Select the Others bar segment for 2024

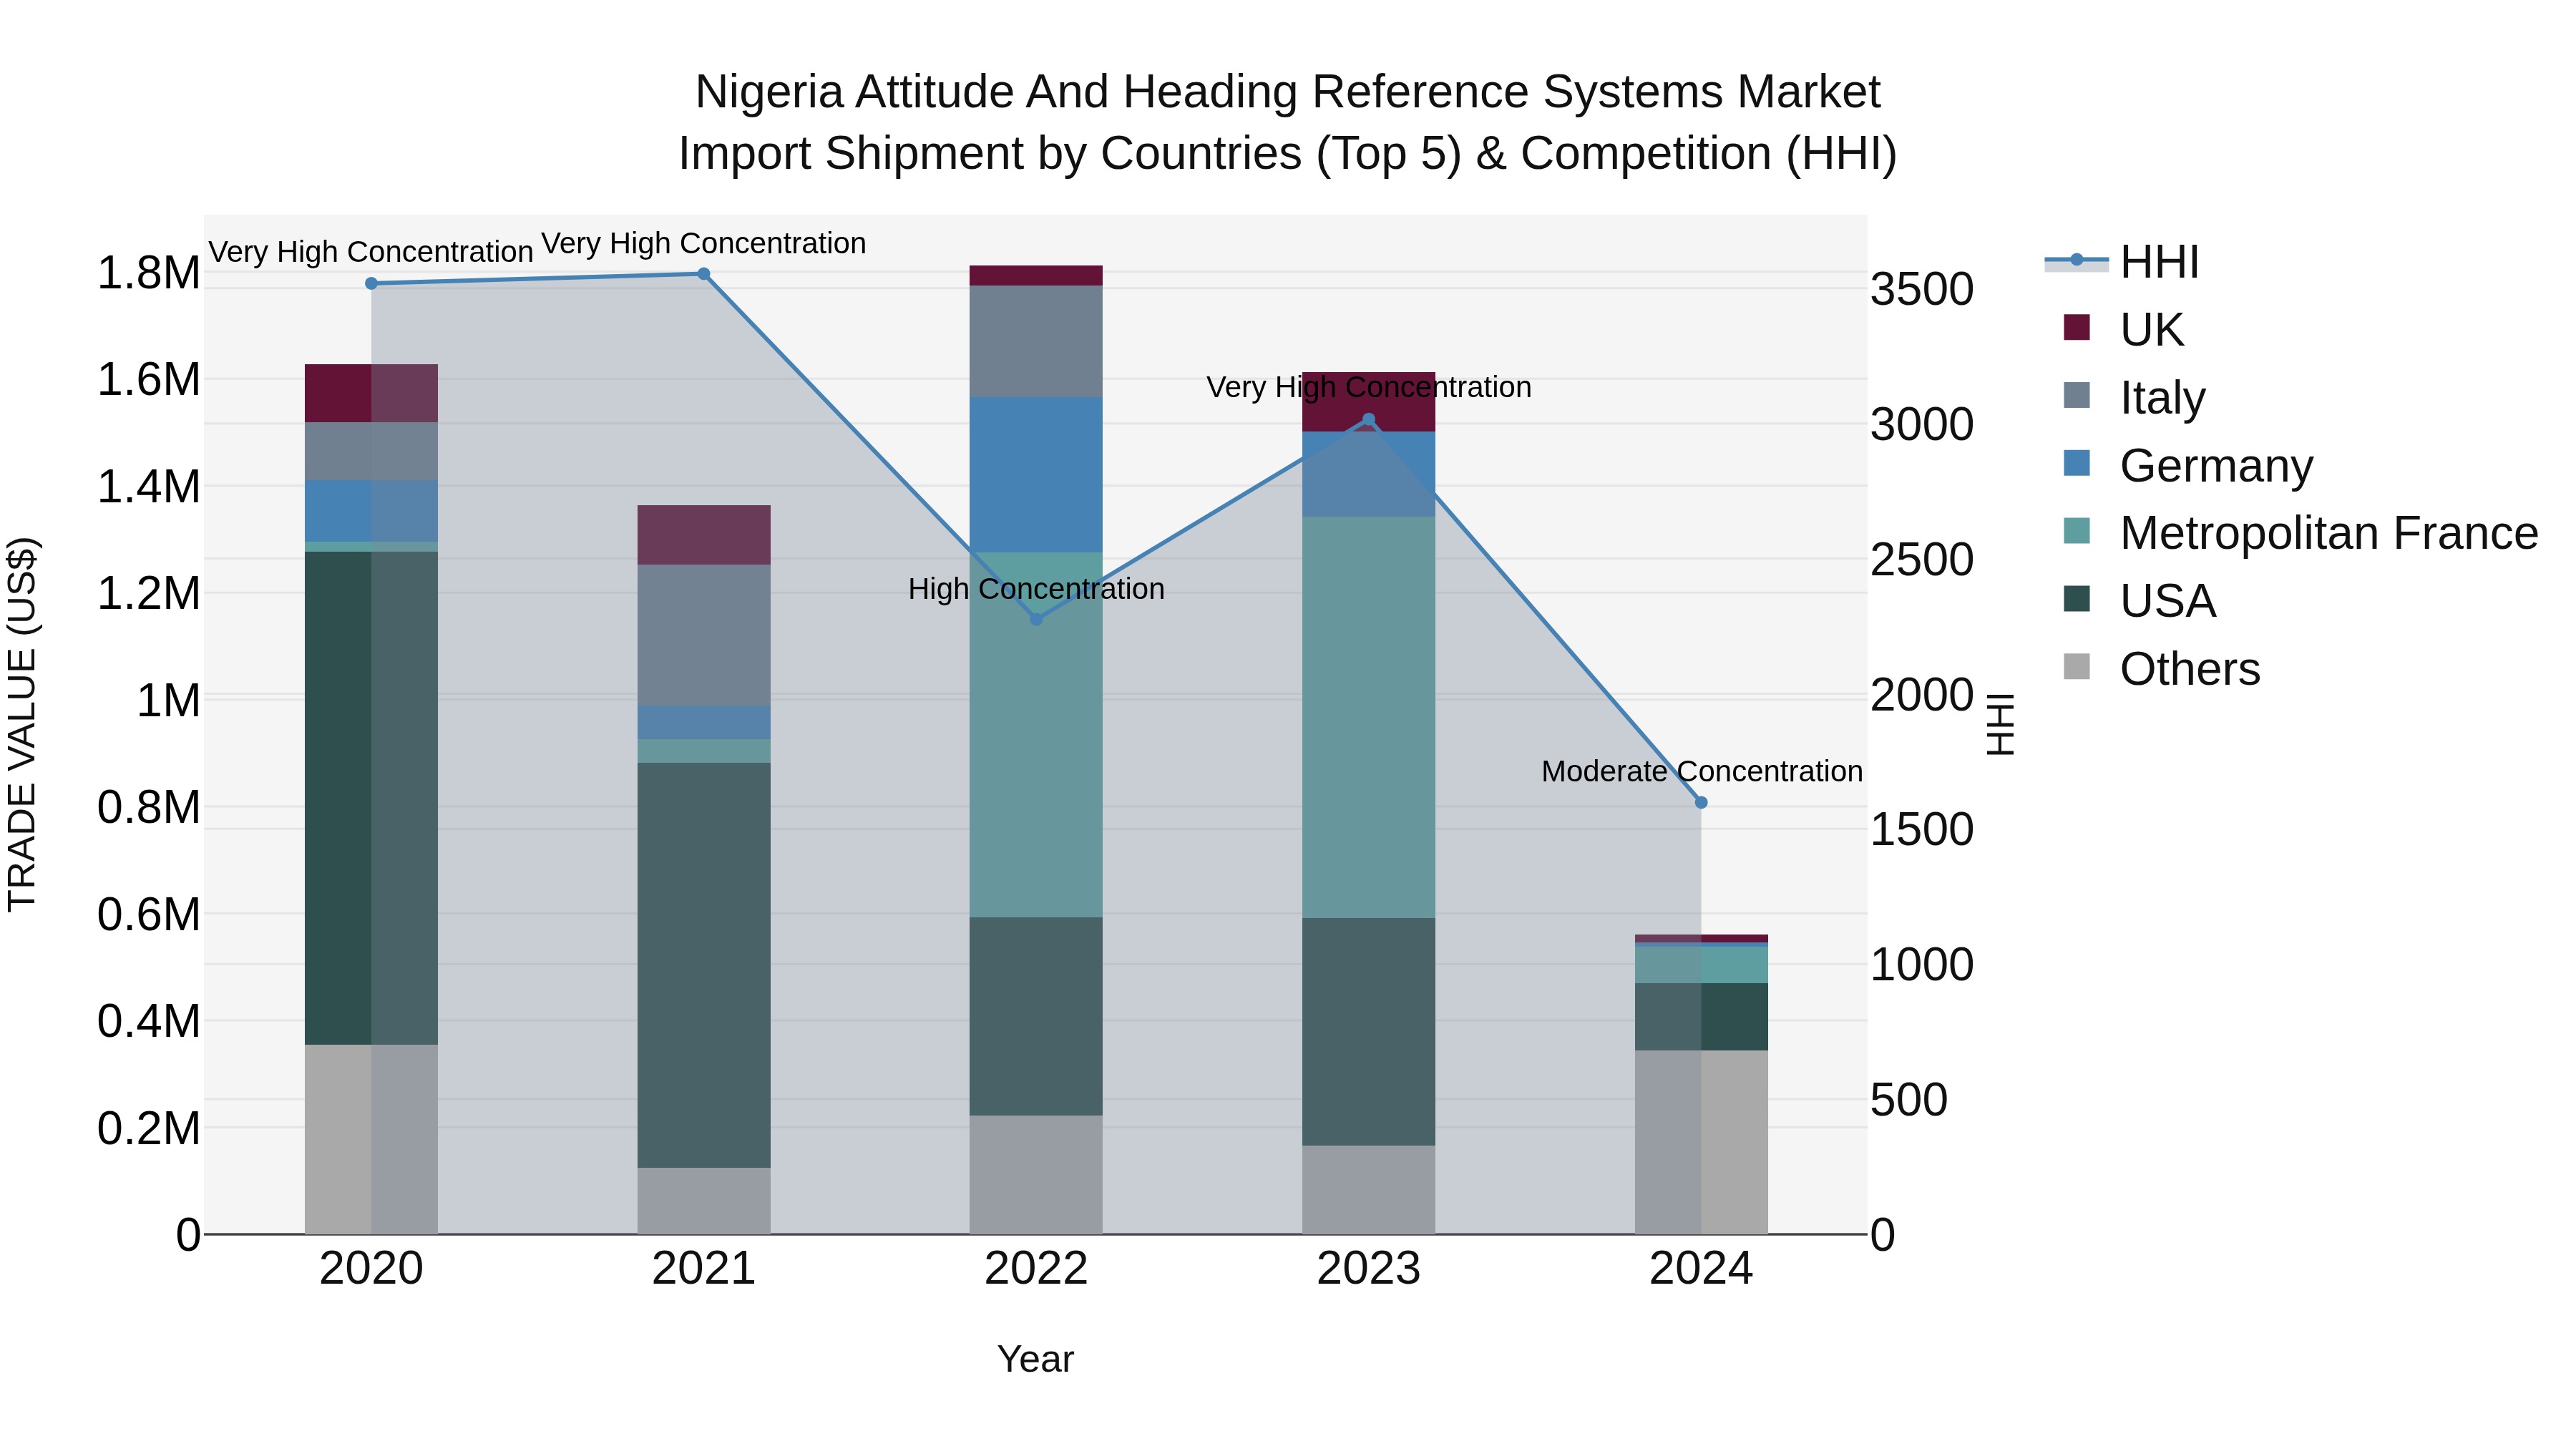point(1701,1142)
